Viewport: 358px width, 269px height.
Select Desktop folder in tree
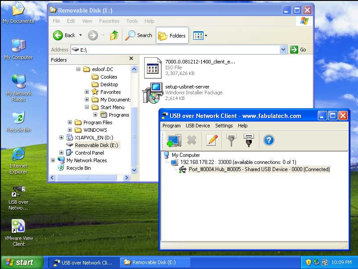click(109, 84)
